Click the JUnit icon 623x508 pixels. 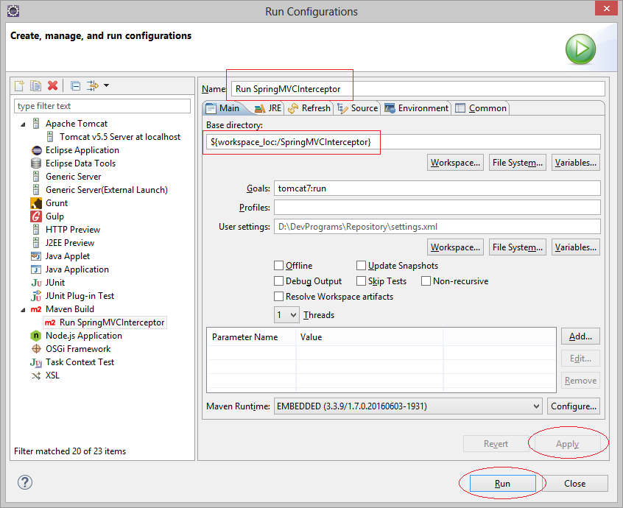click(x=36, y=283)
